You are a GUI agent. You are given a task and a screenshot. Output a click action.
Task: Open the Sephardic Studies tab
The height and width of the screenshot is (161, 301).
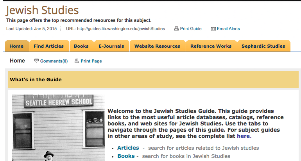pyautogui.click(x=263, y=46)
